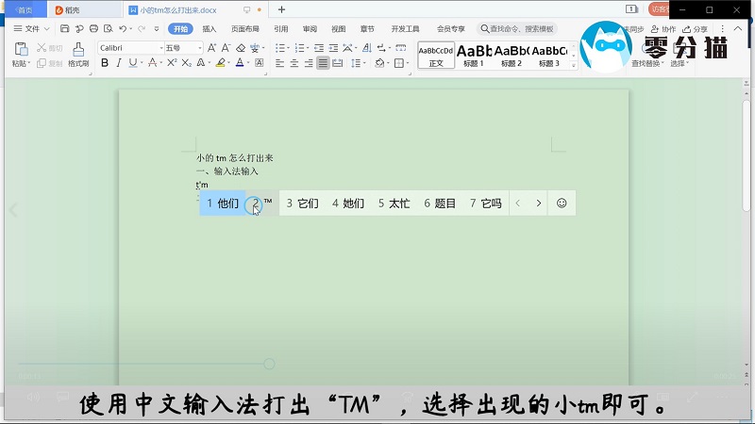
Task: Expand the styles gallery more arrow
Action: click(574, 65)
